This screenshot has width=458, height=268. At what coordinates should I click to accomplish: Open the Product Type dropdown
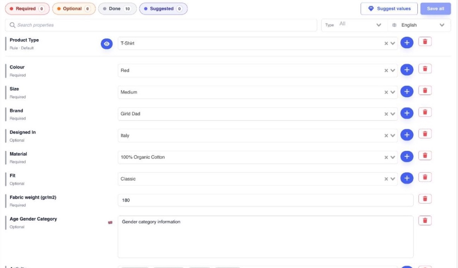point(393,43)
